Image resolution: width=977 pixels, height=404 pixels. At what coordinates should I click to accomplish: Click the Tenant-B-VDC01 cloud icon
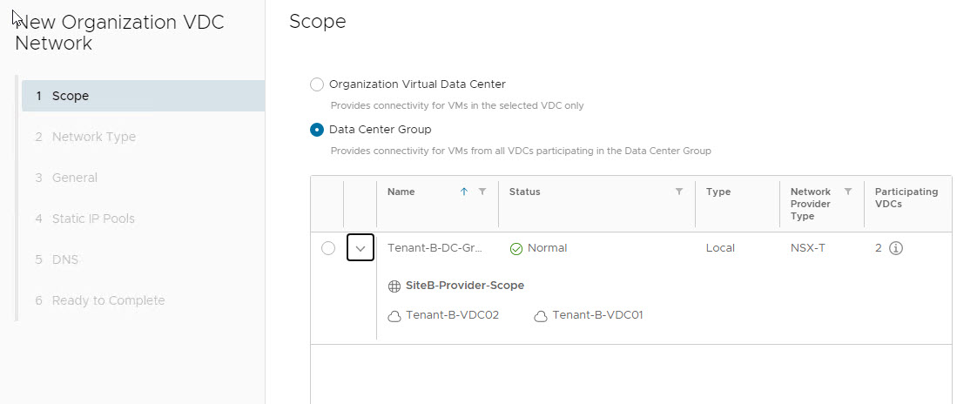coord(541,316)
